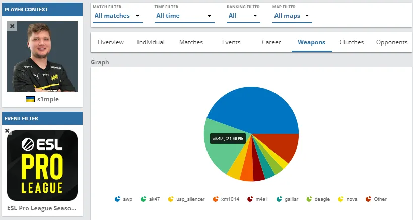Screen dimensions: 413x220
Task: Open the Match Filter dropdown
Action: 117,16
